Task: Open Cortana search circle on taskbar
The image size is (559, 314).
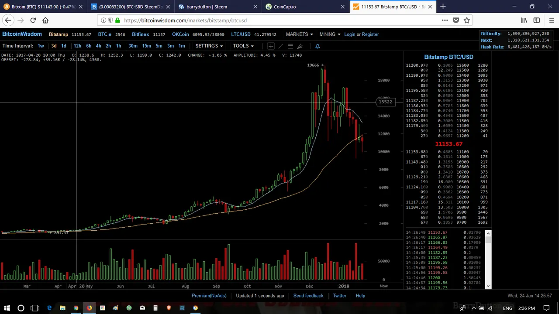Action: pyautogui.click(x=21, y=308)
